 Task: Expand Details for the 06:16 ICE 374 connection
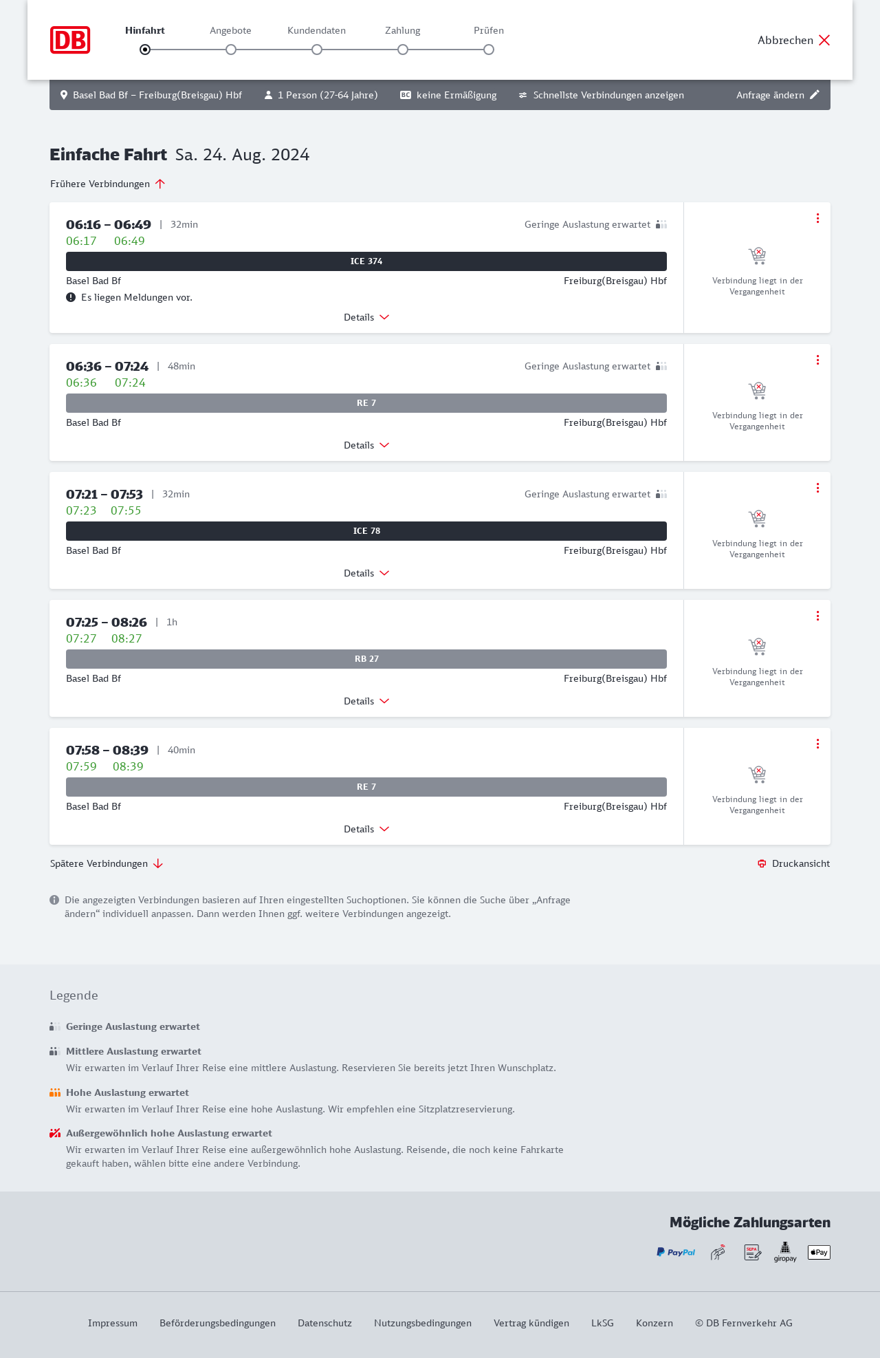click(366, 317)
